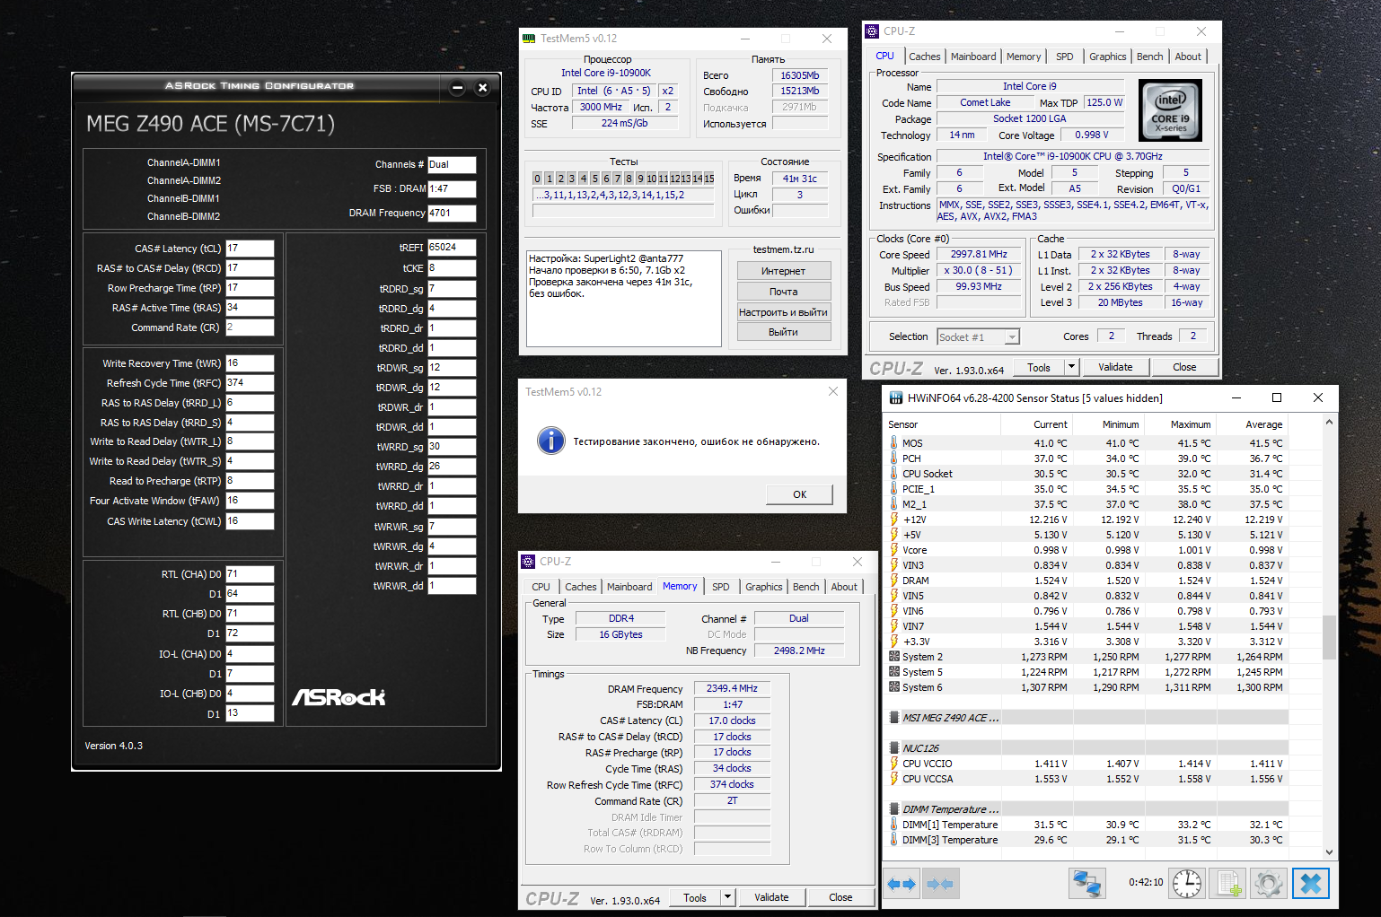Viewport: 1381px width, 917px height.
Task: Open Graphics tab in CPU-Z Timings window
Action: click(x=764, y=587)
